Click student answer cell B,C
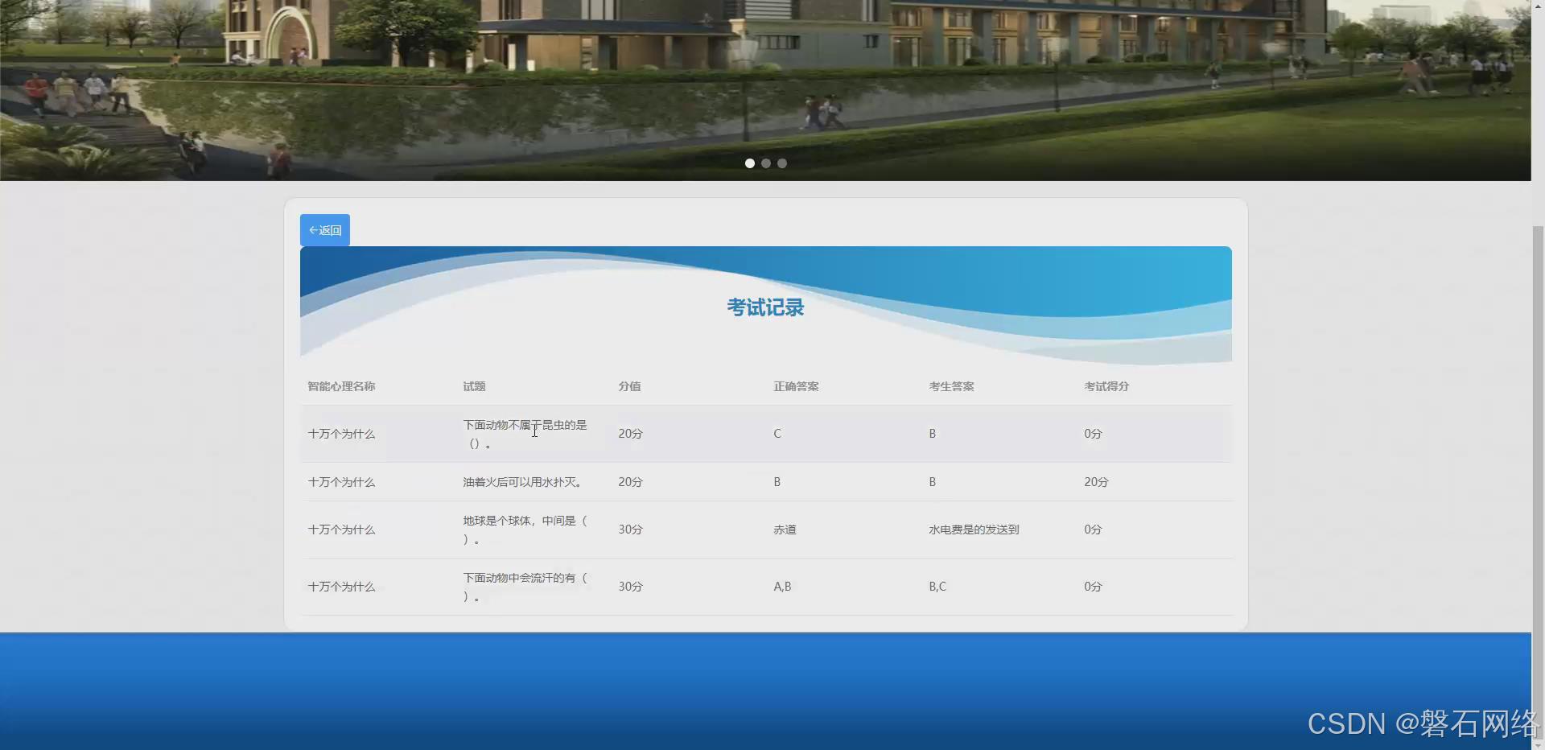Screen dimensions: 1545x750 pyautogui.click(x=937, y=587)
